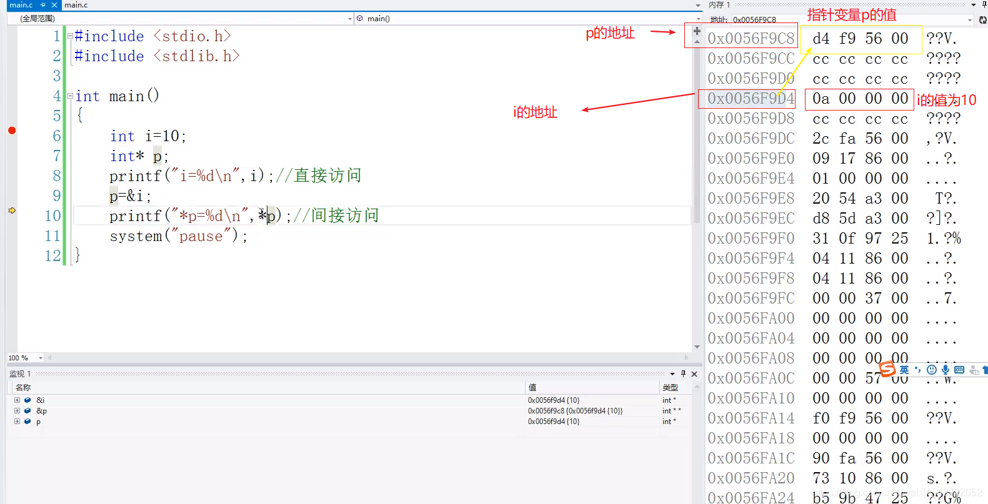Screen dimensions: 988x504
Task: Open the 内存 1 window options dropdown
Action: pos(974,4)
